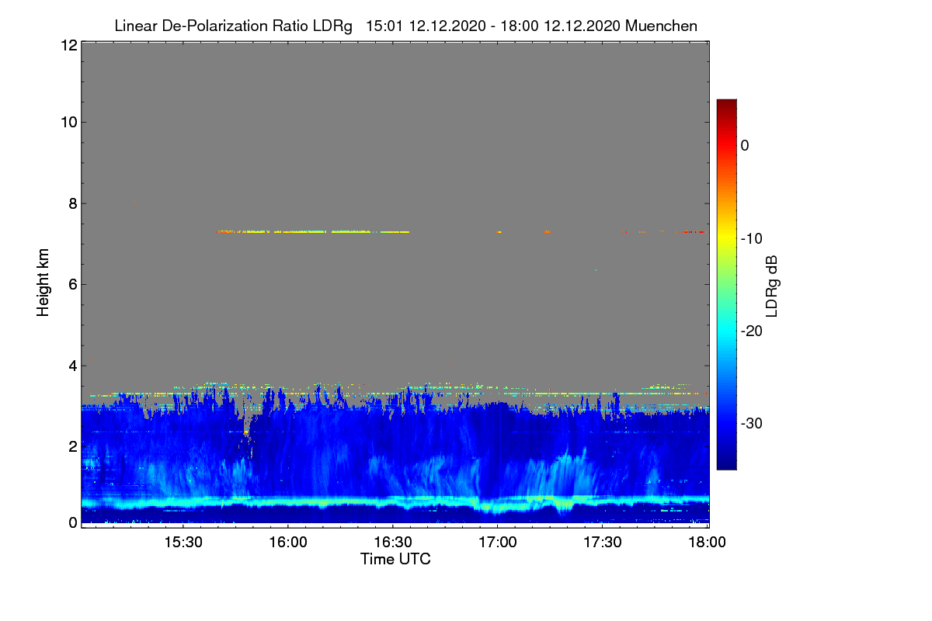Click the Height km axis title
Viewport: 932px width, 621px height.
click(x=43, y=283)
